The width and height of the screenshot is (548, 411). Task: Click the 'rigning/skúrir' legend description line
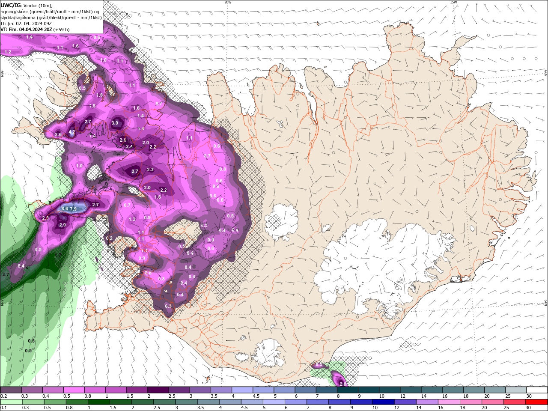[50, 12]
